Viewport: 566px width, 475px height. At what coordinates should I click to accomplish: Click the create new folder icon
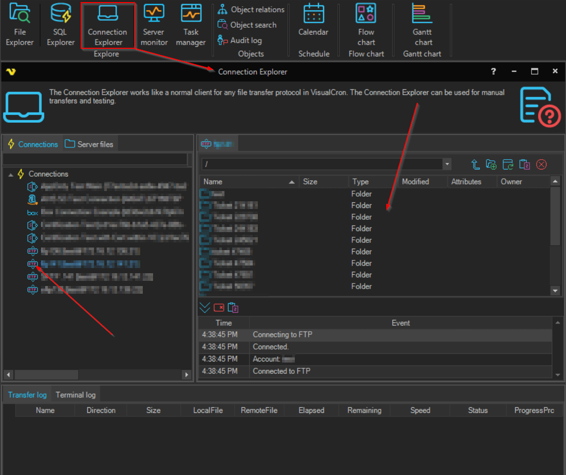pyautogui.click(x=492, y=164)
